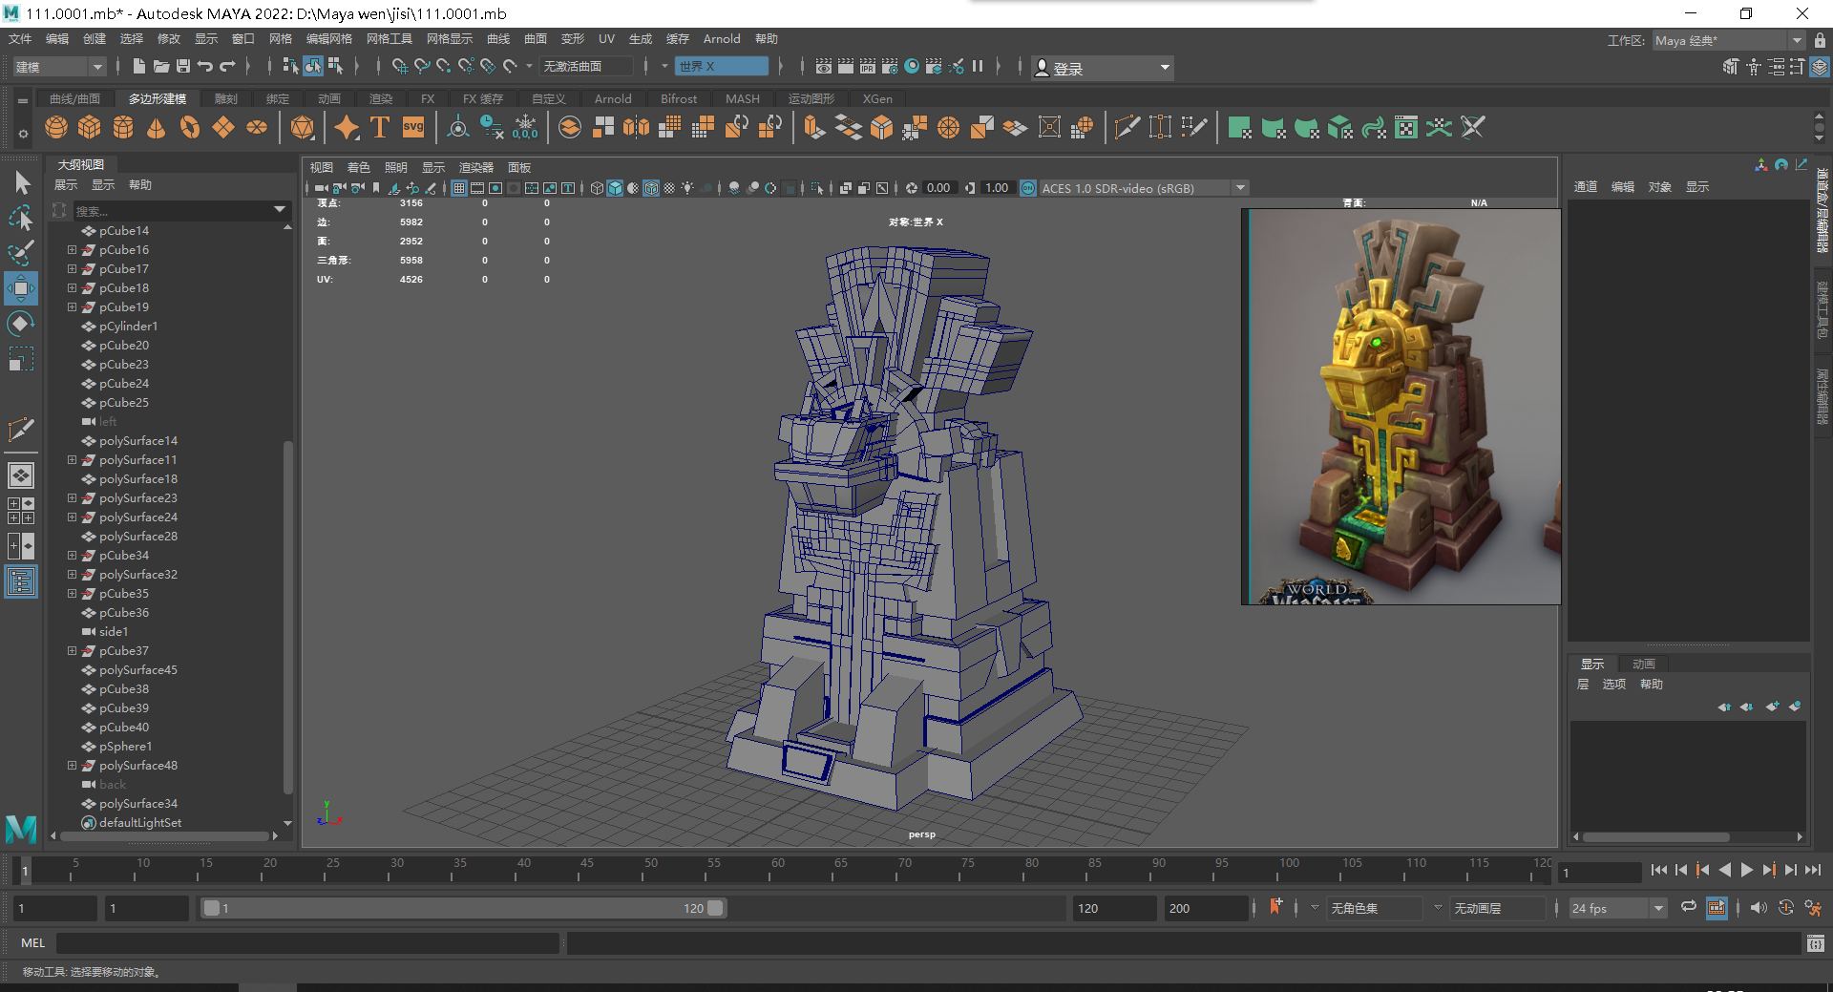Open the viewport 着色 panel menu
The width and height of the screenshot is (1833, 992).
tap(359, 167)
